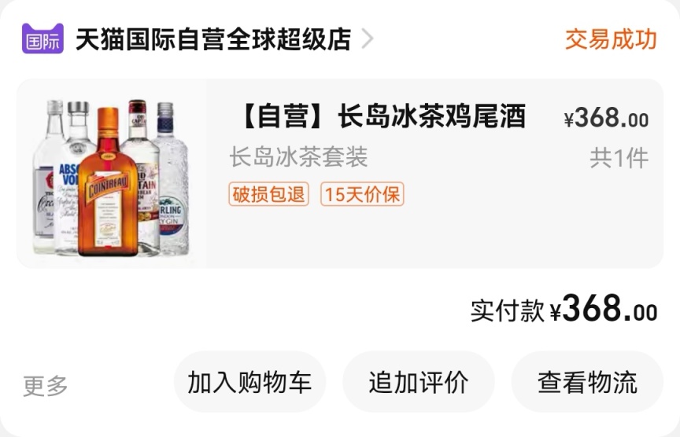Tap the 破损包退 guarantee tag
Screen dimensions: 680x437
269,194
